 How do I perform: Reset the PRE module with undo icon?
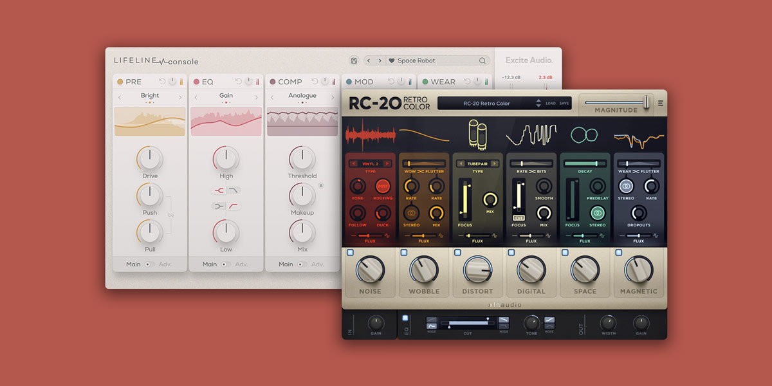point(162,82)
